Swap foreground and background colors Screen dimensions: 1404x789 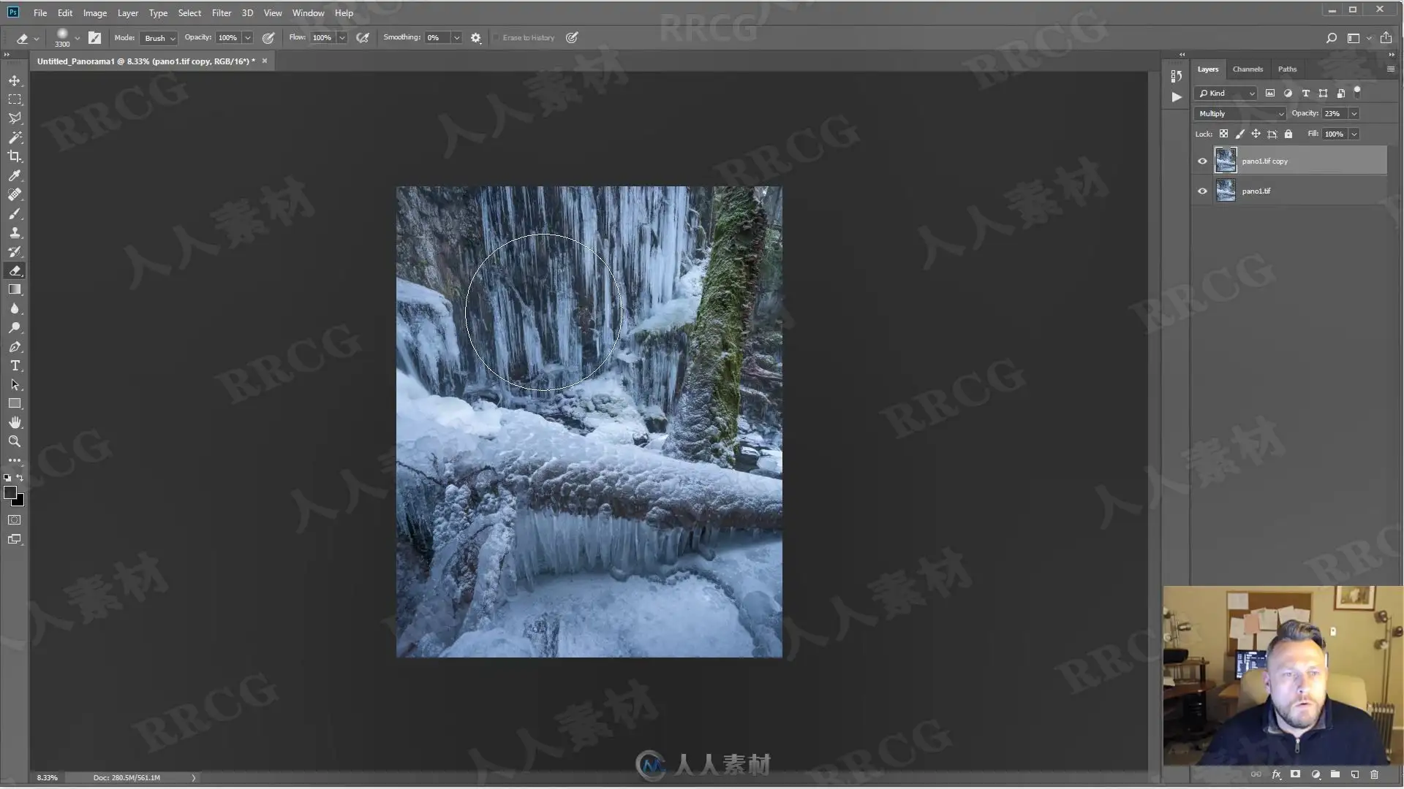coord(20,478)
